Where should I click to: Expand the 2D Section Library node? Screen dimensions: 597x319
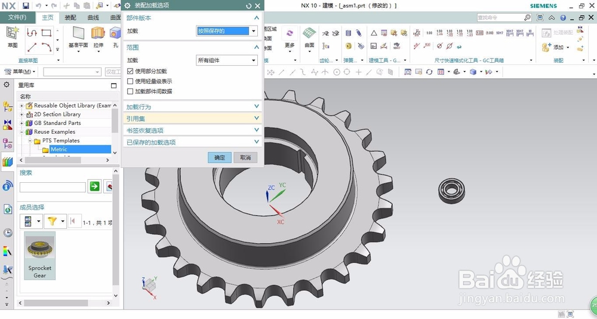(x=21, y=114)
